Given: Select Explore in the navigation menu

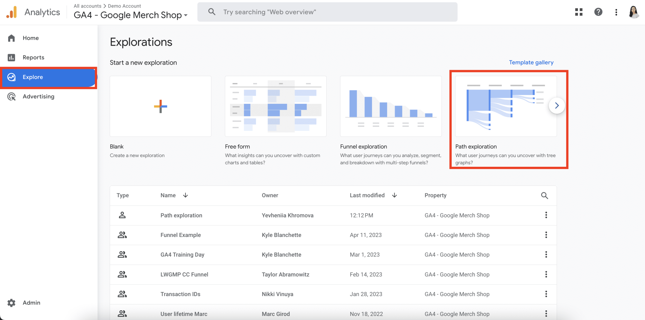Looking at the screenshot, I should [33, 77].
